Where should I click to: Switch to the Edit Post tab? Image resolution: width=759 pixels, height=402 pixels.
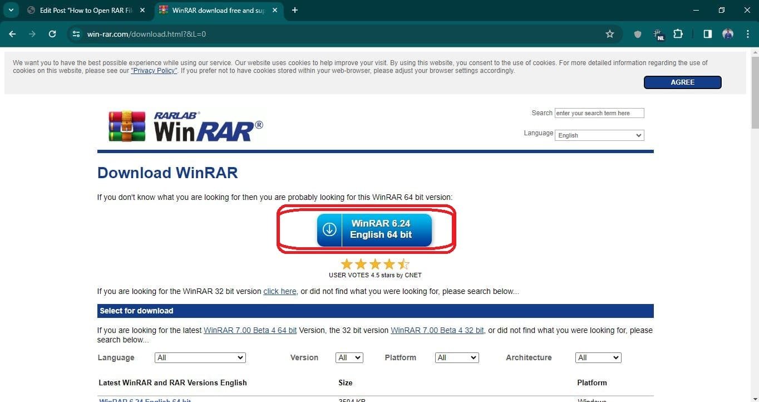pos(83,10)
